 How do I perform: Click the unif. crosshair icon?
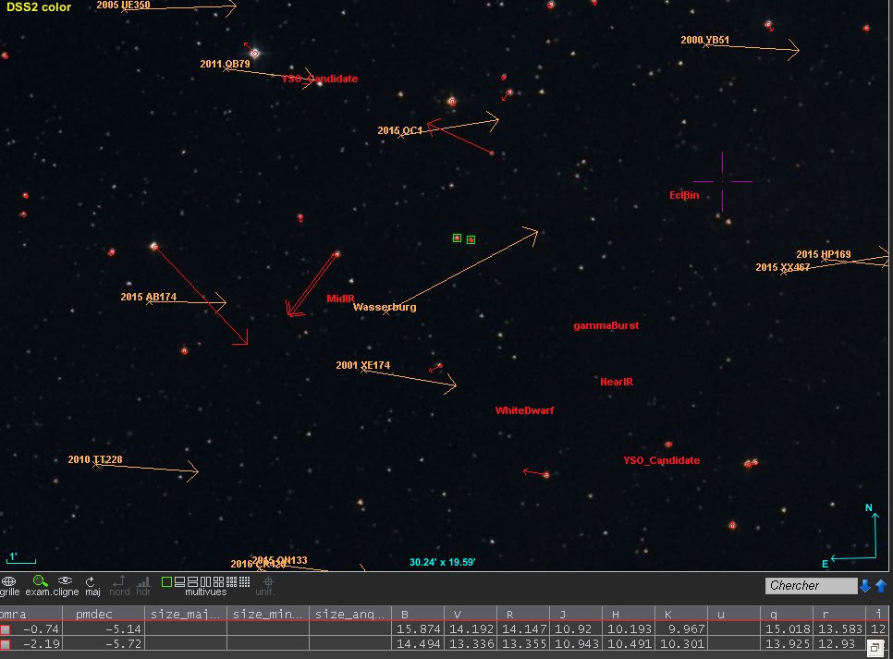click(x=265, y=582)
